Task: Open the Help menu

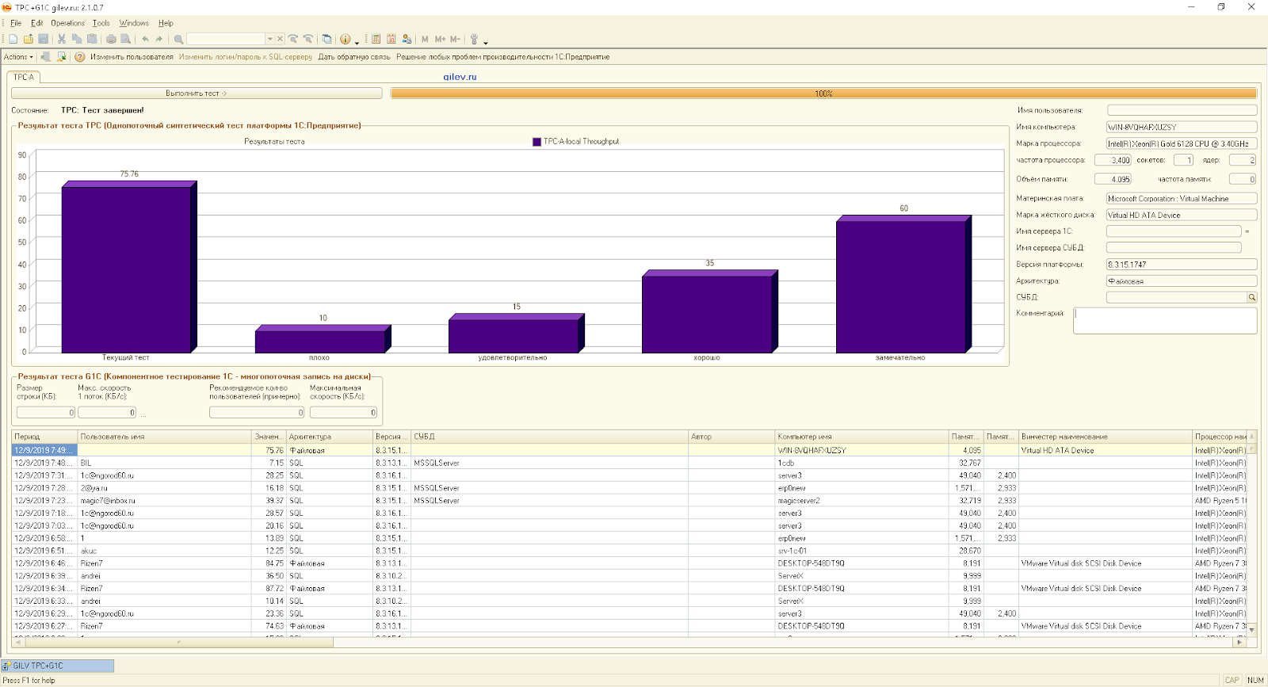Action: [166, 23]
